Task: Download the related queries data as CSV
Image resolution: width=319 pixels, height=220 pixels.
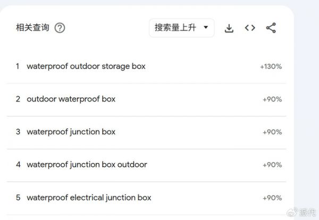Action: (x=229, y=28)
